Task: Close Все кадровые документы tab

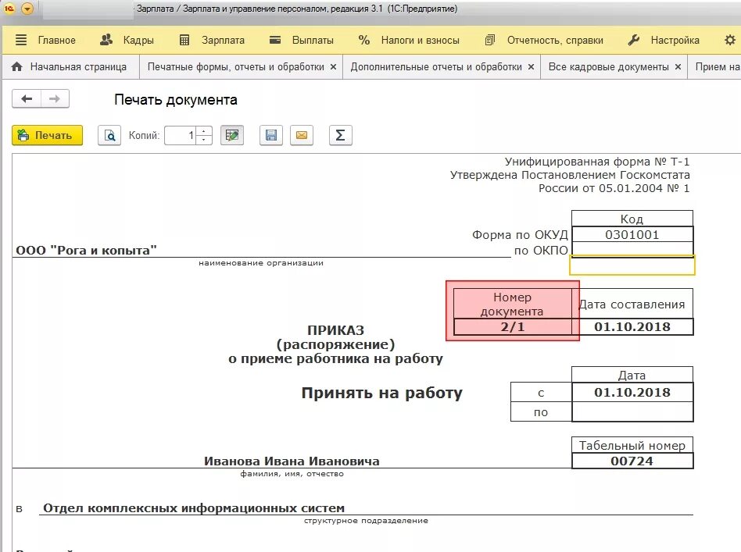Action: (x=678, y=67)
